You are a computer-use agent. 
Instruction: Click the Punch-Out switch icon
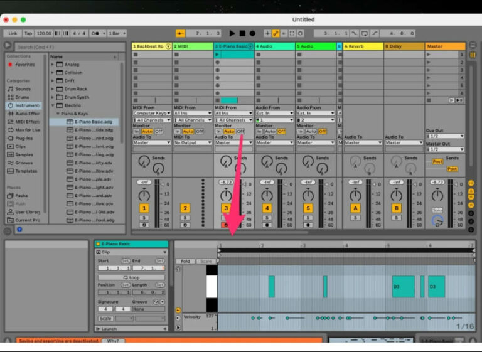(x=375, y=33)
